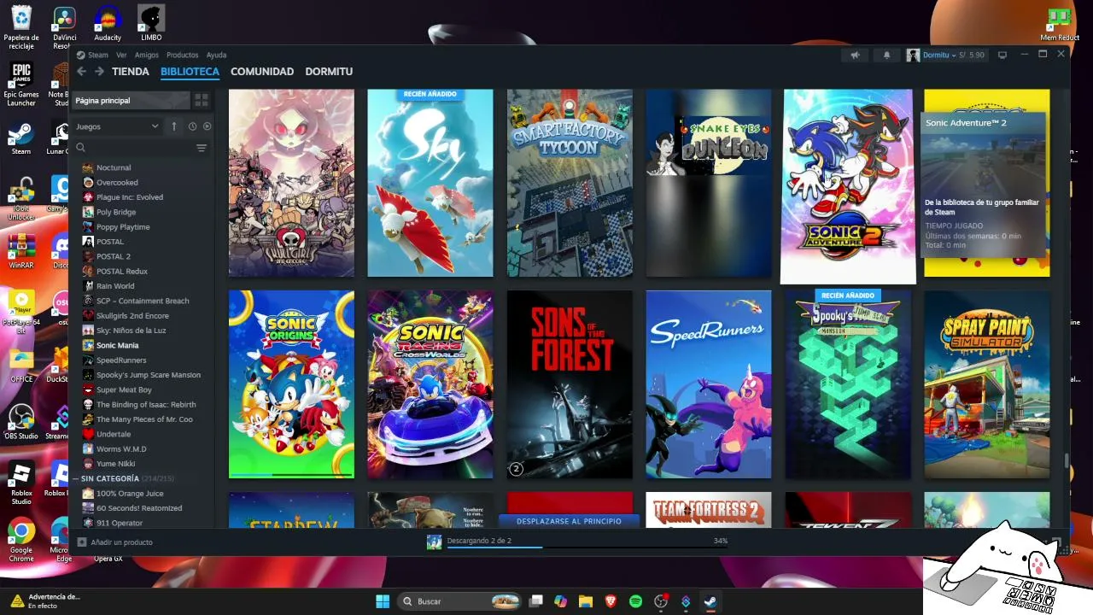Open the Skullgirls 2nd Encore cover
Screen dimensions: 1093x615
(291, 183)
